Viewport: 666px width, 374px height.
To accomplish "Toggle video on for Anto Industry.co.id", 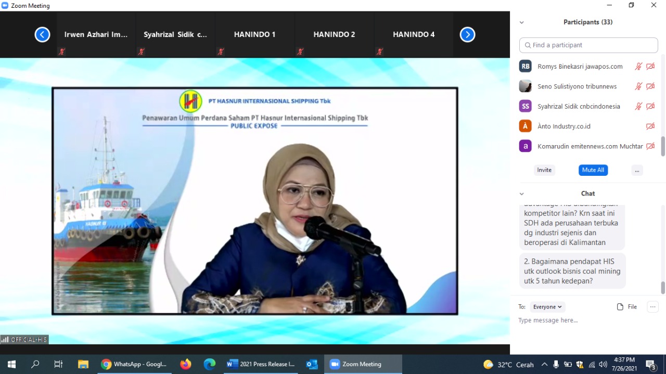I will [x=650, y=125].
